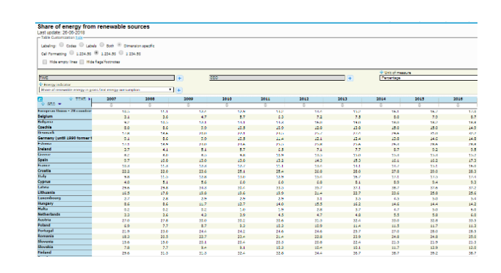Click the plus icon beside the TIME box
501x273 pixels.
click(x=179, y=79)
